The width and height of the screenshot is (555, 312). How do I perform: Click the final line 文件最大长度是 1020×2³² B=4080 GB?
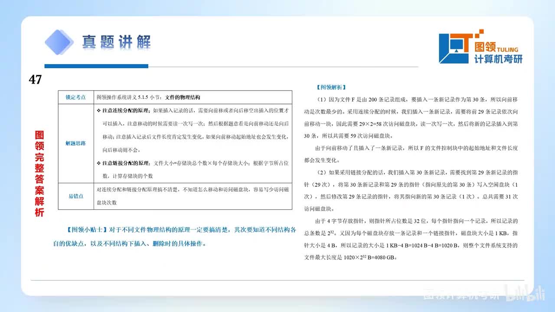351,257
